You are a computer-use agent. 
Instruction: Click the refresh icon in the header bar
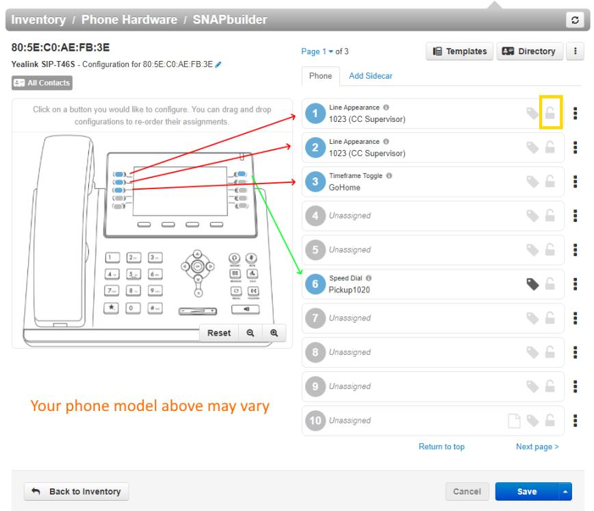point(575,20)
